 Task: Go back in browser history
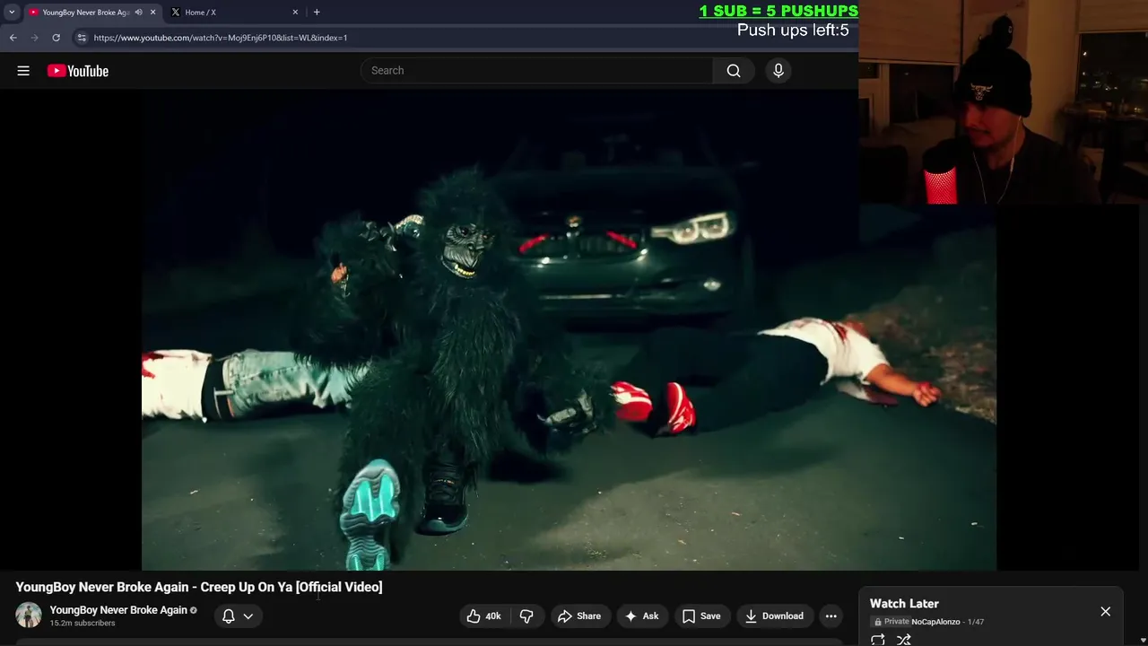pyautogui.click(x=13, y=38)
